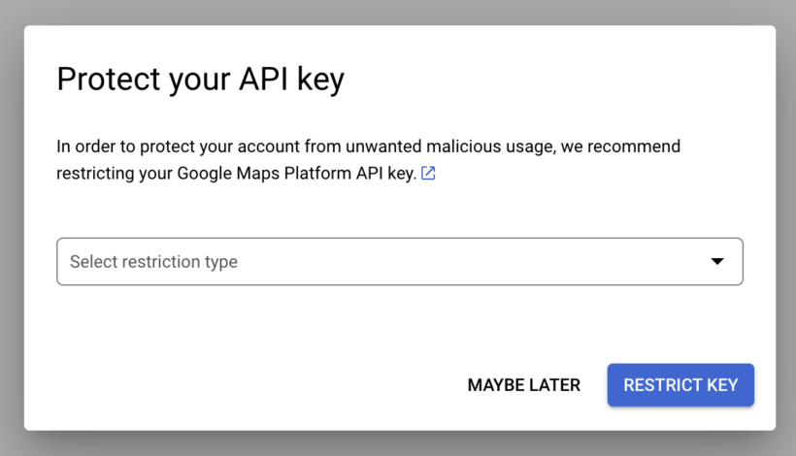Click the RESTRICT KEY button
This screenshot has width=796, height=456.
coord(680,385)
